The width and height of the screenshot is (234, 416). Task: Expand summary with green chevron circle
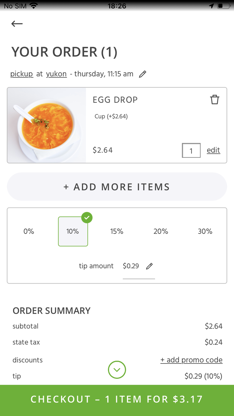pyautogui.click(x=117, y=370)
